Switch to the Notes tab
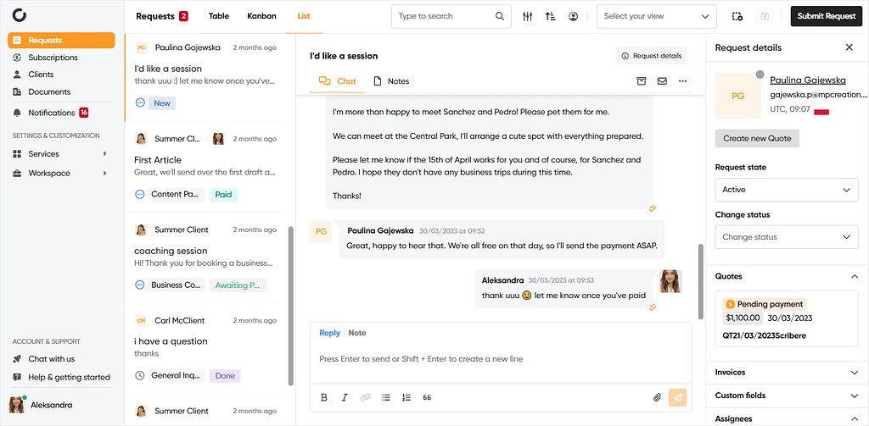This screenshot has width=869, height=426. click(391, 81)
